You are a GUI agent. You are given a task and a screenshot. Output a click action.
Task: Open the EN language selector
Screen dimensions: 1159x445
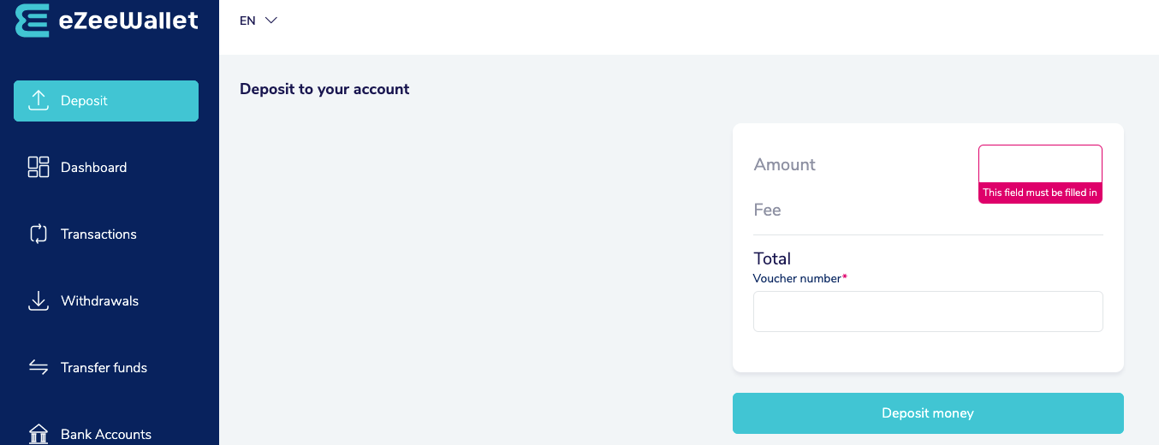247,21
